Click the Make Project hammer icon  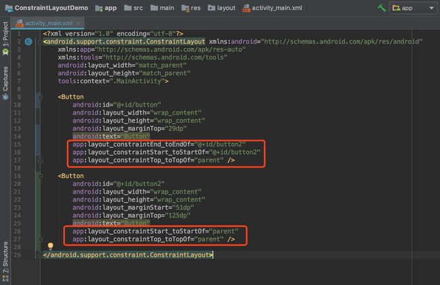(382, 8)
